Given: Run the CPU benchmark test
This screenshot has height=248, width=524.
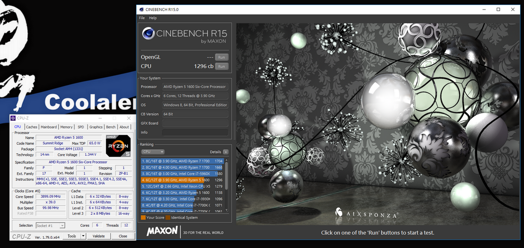Looking at the screenshot, I should [x=222, y=66].
